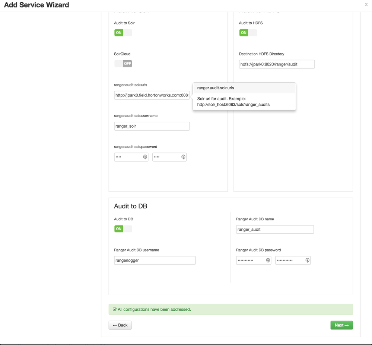
Task: Click the Ranger Audit DB username field
Action: click(x=155, y=261)
